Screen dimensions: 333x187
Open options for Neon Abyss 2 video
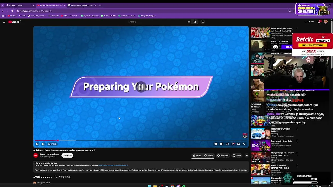tap(297, 141)
